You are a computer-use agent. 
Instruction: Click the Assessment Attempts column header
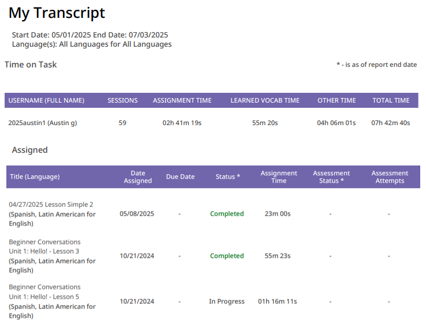click(390, 177)
